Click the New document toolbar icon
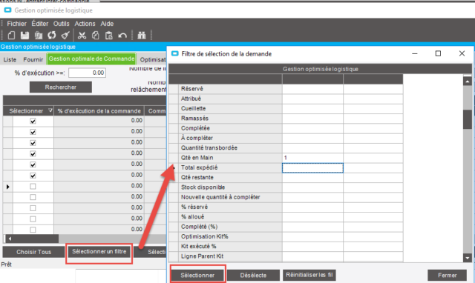Image resolution: width=475 pixels, height=283 pixels. (11, 36)
